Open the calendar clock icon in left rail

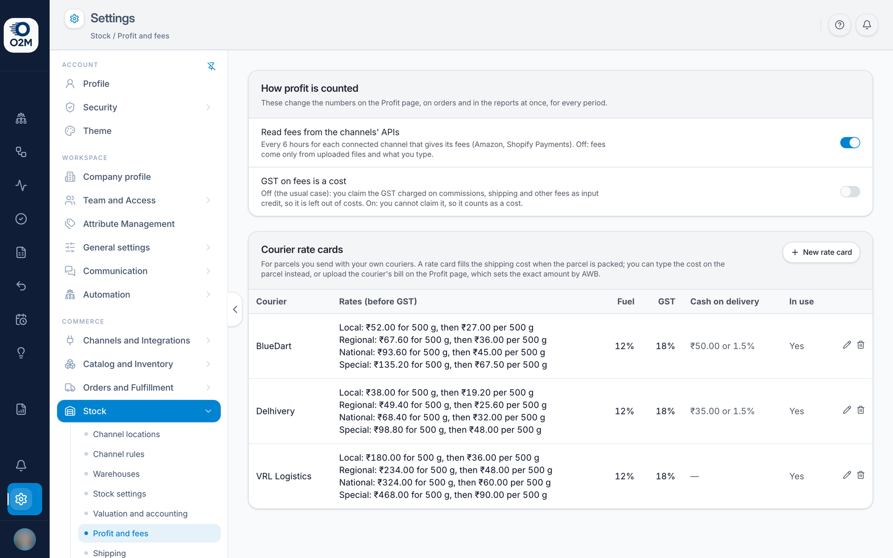click(21, 319)
